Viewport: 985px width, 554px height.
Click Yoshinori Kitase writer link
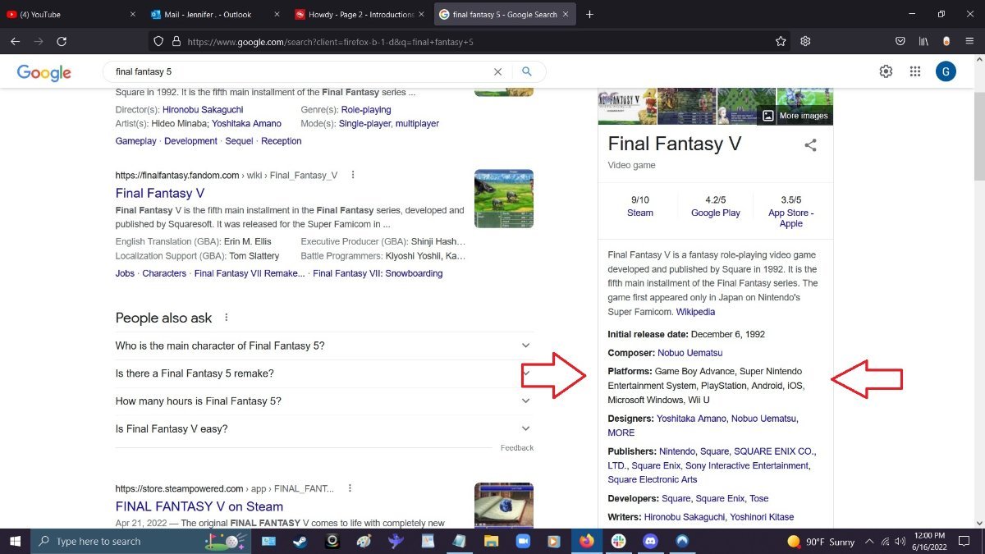point(762,517)
